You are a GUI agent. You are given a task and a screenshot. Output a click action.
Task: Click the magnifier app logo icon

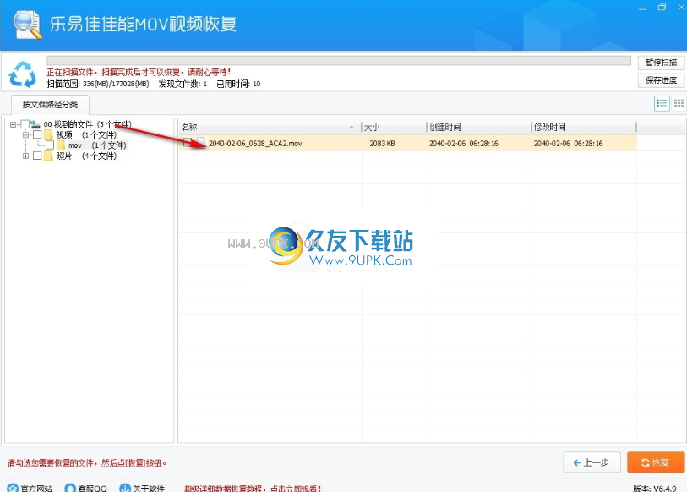[x=27, y=25]
